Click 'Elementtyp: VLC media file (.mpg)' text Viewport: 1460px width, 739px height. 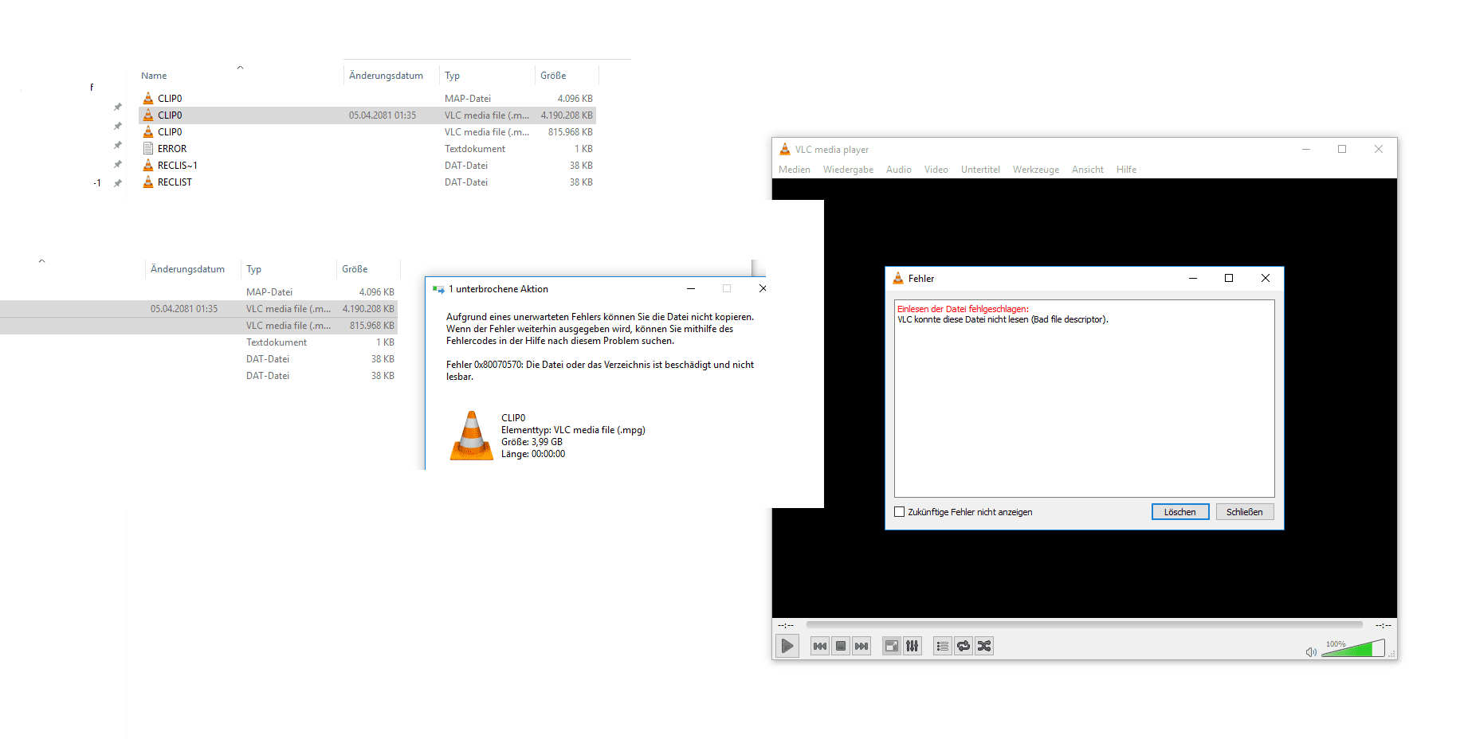pyautogui.click(x=573, y=430)
